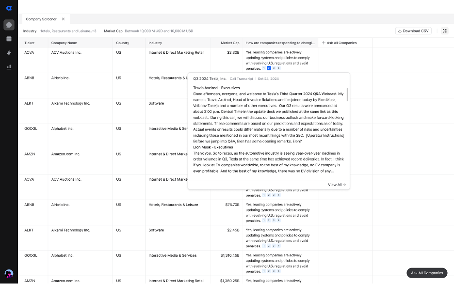Click the date 'Oct 24, 2024' in the popup
Screen dimensions: 454x284
pyautogui.click(x=268, y=79)
